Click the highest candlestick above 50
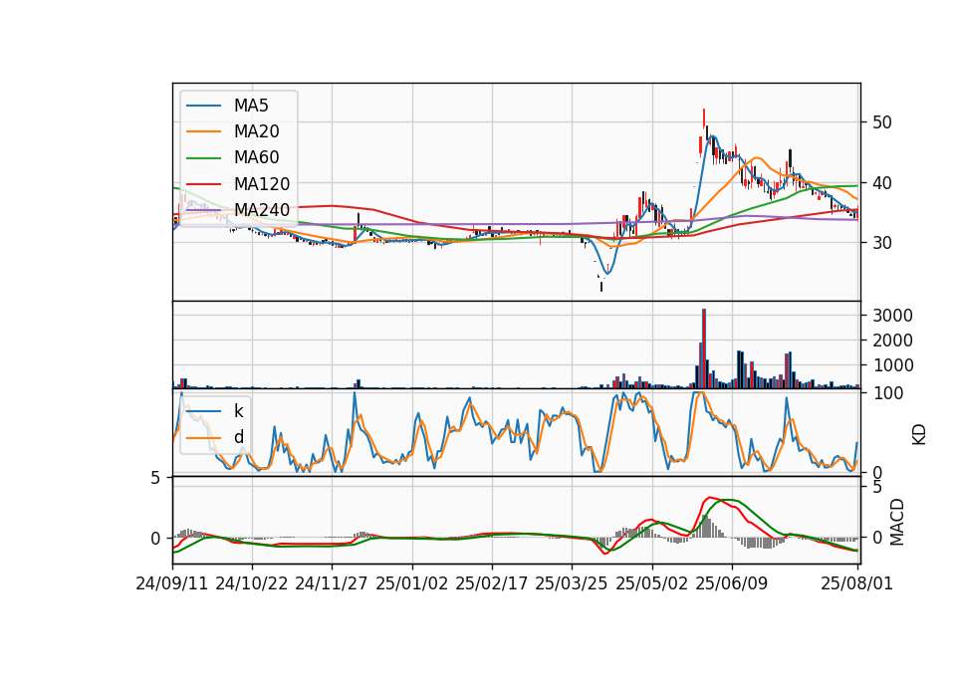This screenshot has width=956, height=687. (704, 117)
